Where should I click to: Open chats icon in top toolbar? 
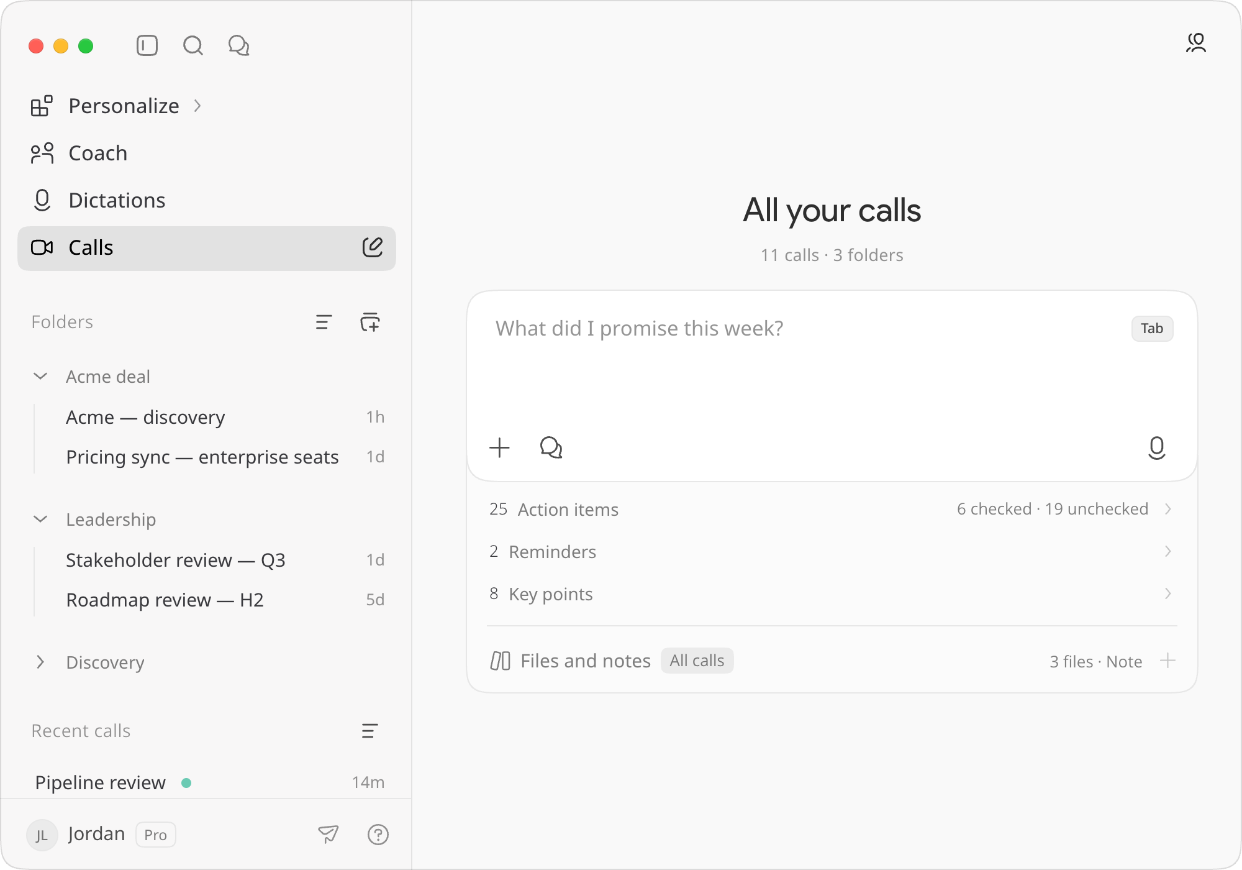(x=239, y=46)
